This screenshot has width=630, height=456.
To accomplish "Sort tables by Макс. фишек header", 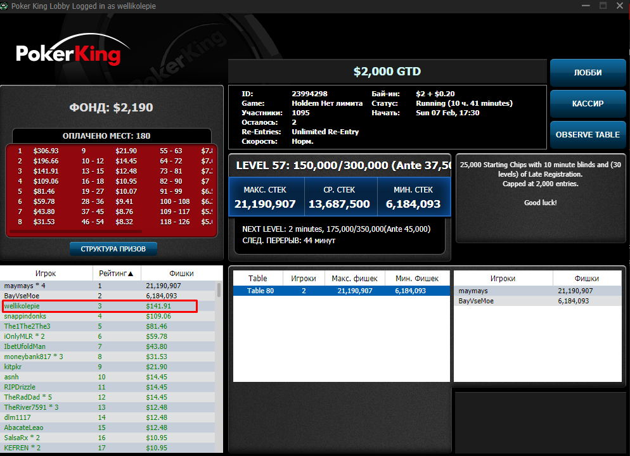I will tap(355, 278).
